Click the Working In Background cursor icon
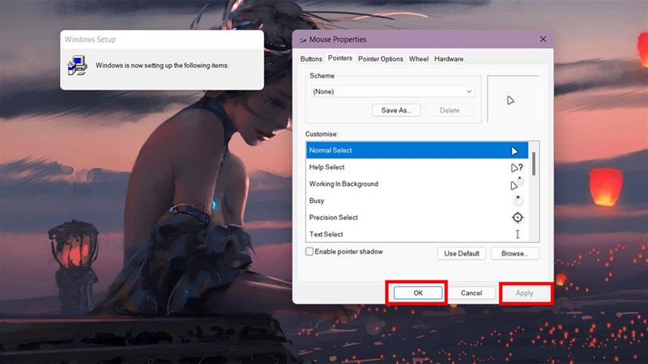 click(517, 184)
